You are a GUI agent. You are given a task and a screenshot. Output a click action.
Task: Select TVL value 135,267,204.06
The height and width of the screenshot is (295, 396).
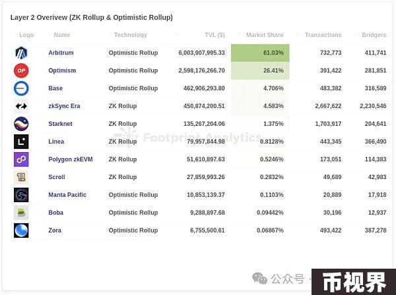click(204, 124)
